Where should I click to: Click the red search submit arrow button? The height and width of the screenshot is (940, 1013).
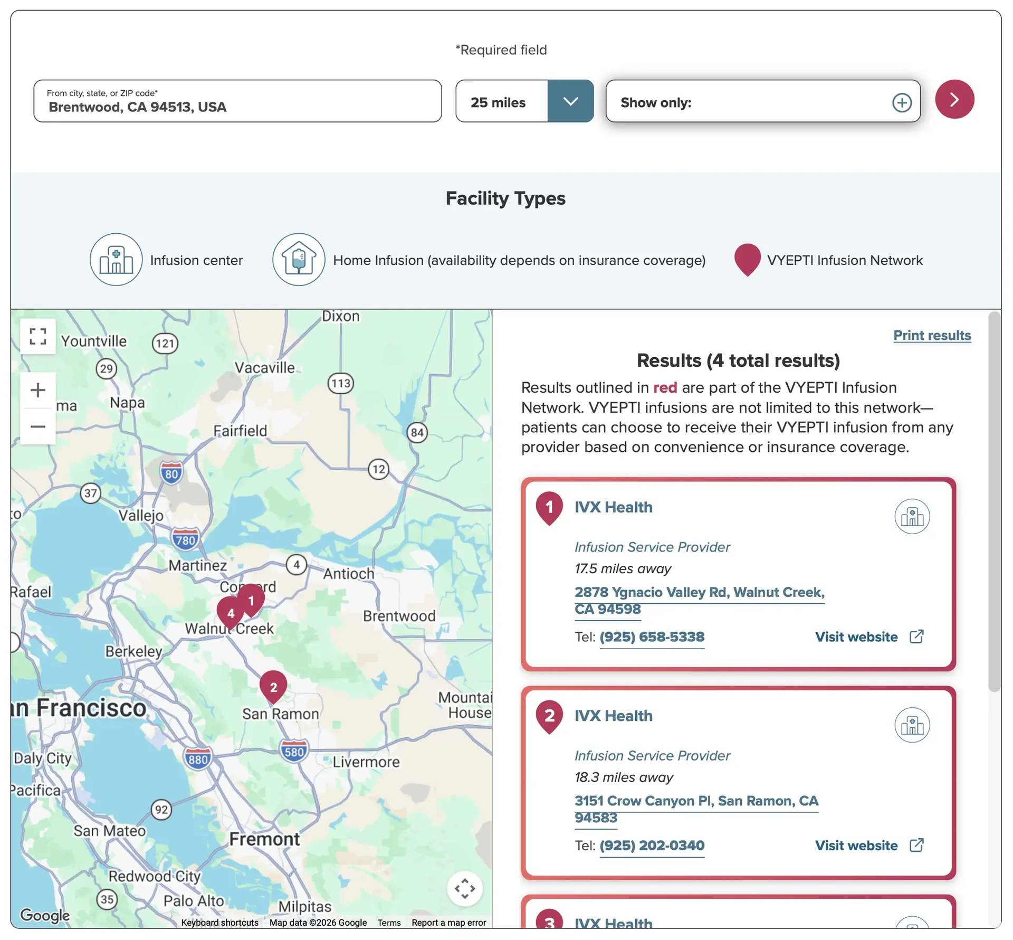click(x=954, y=99)
